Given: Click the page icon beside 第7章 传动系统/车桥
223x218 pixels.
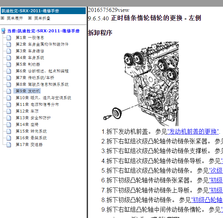Looking at the screenshot, I should pyautogui.click(x=9, y=78).
